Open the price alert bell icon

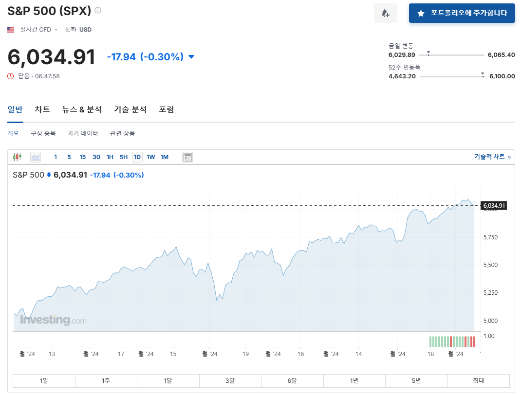386,13
